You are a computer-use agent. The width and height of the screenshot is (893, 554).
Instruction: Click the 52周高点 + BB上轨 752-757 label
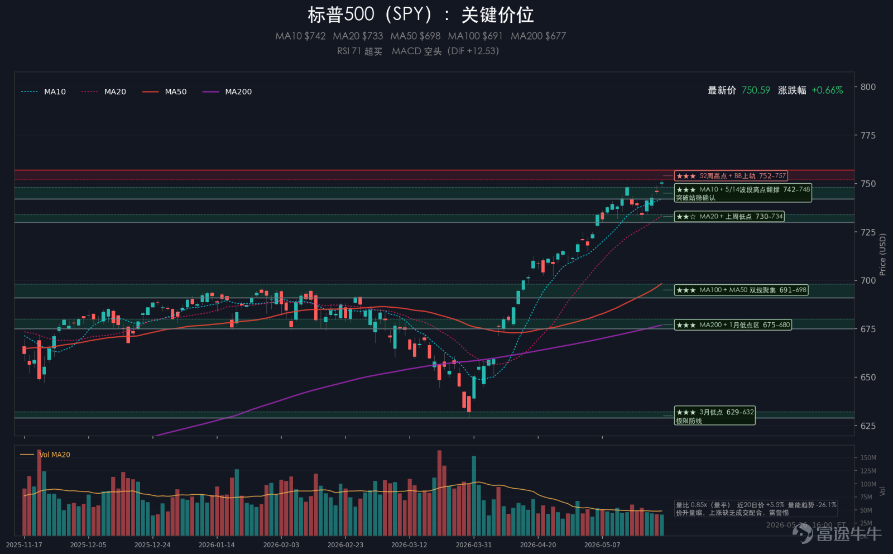point(731,176)
